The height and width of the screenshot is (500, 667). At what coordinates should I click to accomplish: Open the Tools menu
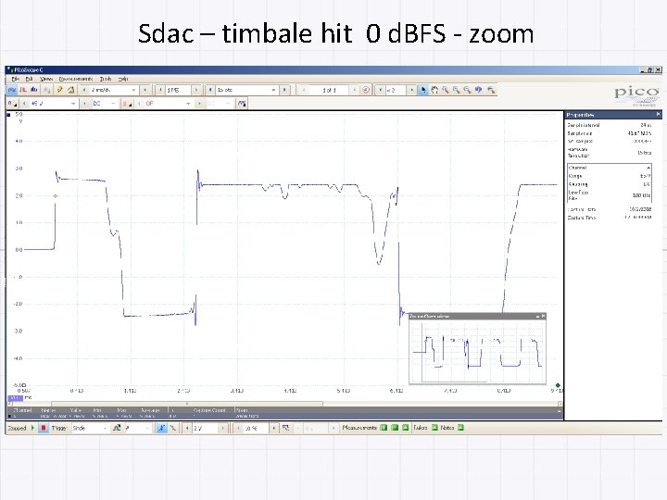[x=106, y=79]
